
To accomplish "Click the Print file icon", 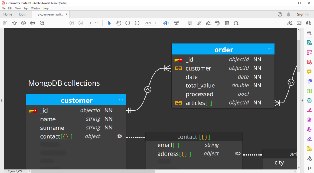I will [33, 23].
